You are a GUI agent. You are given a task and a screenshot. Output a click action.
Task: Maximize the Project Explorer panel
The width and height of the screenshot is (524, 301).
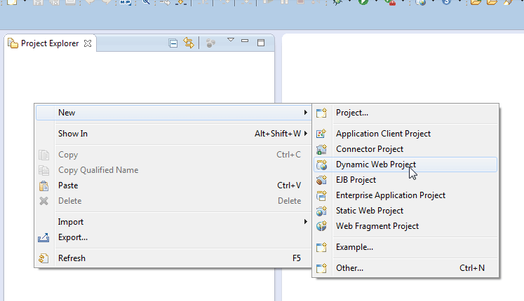coord(261,43)
